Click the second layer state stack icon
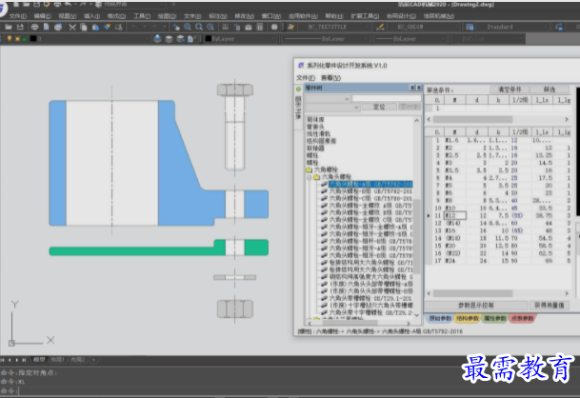580x398 pixels. pyautogui.click(x=169, y=39)
